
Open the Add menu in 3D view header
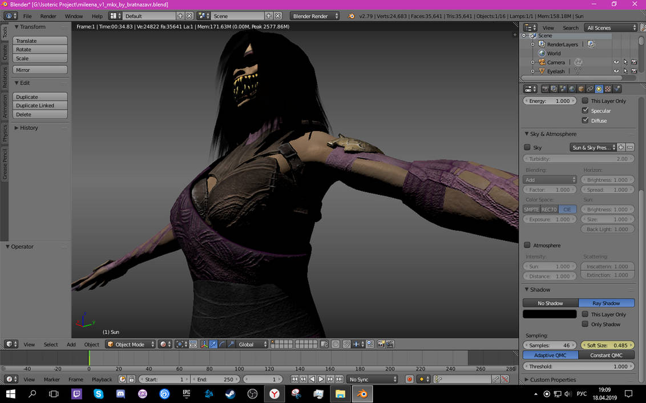click(x=71, y=344)
